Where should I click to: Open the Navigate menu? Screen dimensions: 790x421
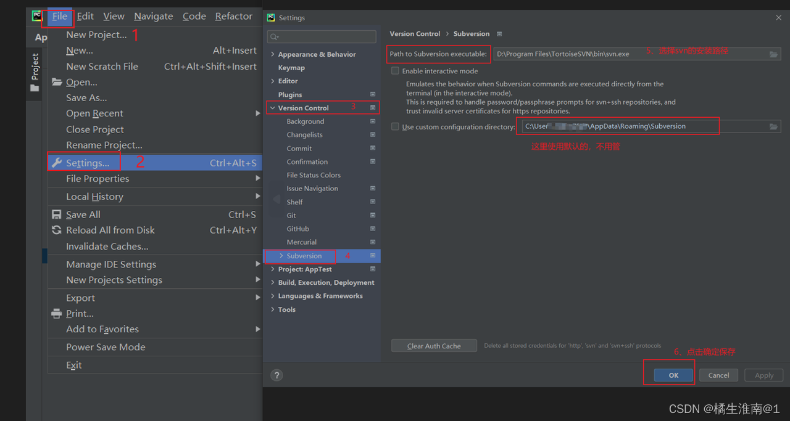(x=154, y=16)
